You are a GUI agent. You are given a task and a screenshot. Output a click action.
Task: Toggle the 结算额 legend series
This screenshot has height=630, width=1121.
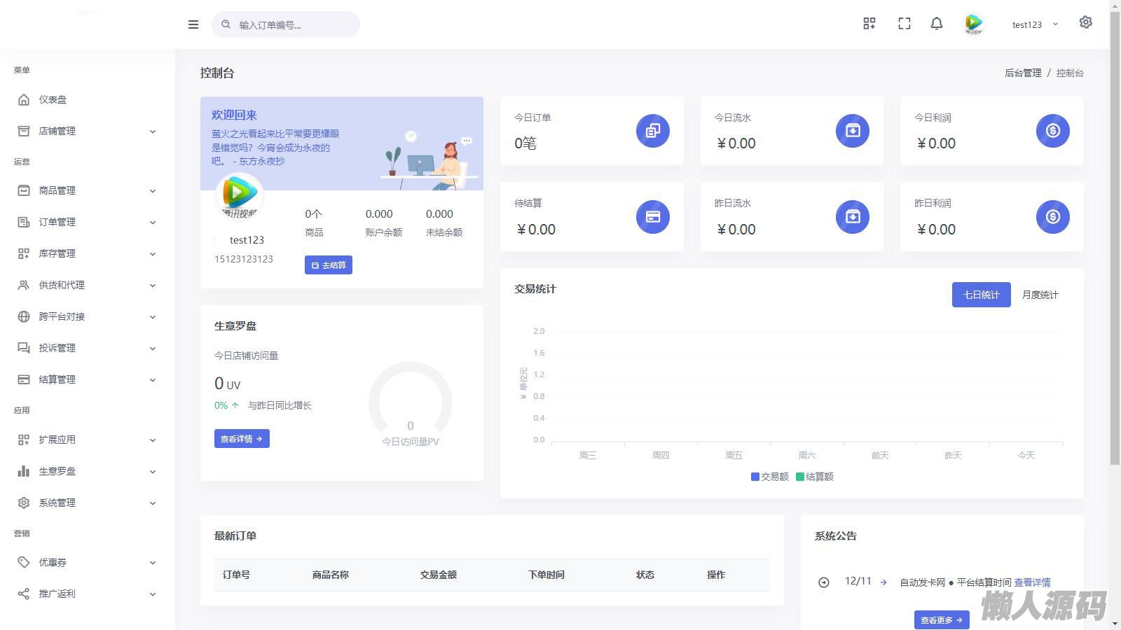coord(815,477)
